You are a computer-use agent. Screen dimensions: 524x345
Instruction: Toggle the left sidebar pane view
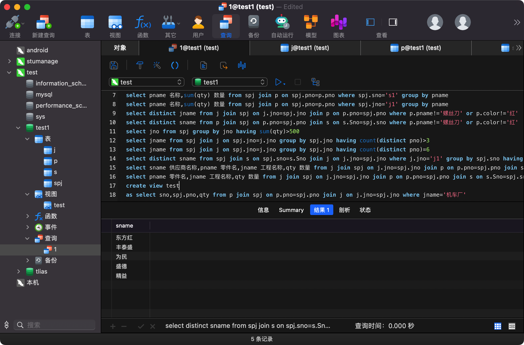[x=370, y=22]
